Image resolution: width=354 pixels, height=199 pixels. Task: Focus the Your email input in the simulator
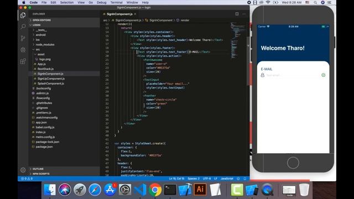pyautogui.click(x=293, y=75)
